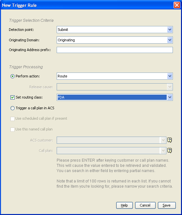Screen dimensions: 182x215
Task: Tick Use scheduled call plan if present
Action: (x=12, y=119)
